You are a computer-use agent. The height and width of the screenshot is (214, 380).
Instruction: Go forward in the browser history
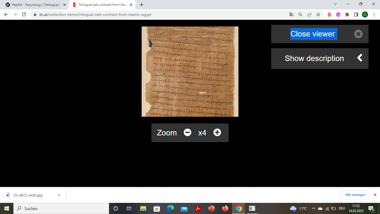click(15, 14)
